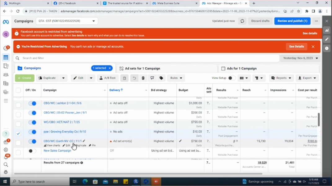Screen dimensions: 332x186
Task: Click the A/B Test button
Action: (x=108, y=78)
